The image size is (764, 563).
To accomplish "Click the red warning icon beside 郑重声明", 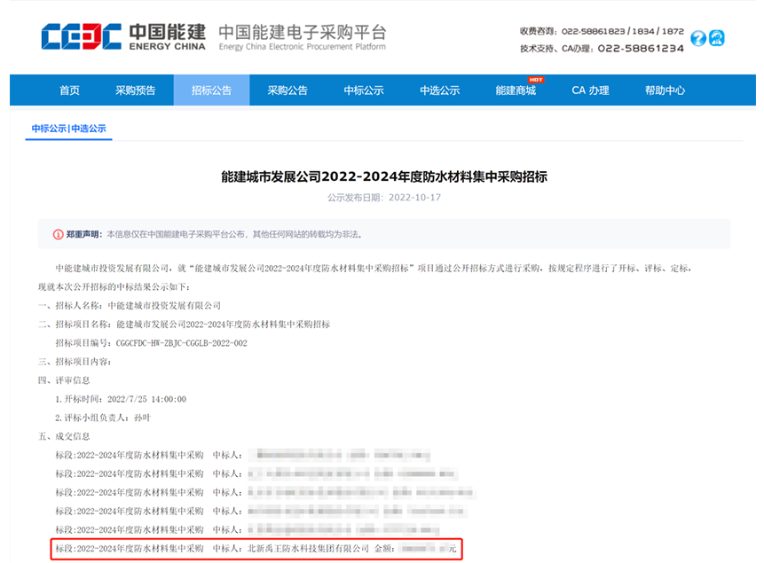I will [58, 235].
